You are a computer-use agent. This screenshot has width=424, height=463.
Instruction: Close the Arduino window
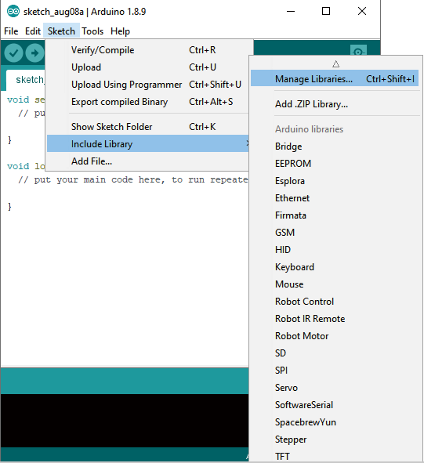pyautogui.click(x=362, y=11)
